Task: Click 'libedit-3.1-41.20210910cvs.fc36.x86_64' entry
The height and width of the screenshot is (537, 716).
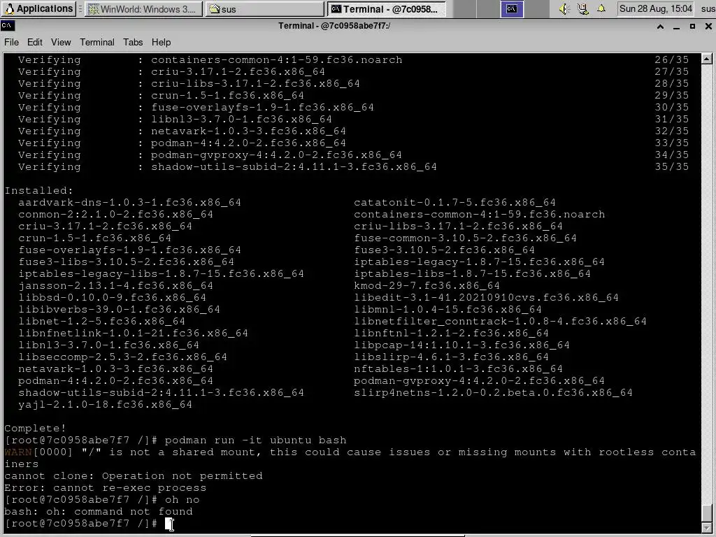Action: point(487,298)
